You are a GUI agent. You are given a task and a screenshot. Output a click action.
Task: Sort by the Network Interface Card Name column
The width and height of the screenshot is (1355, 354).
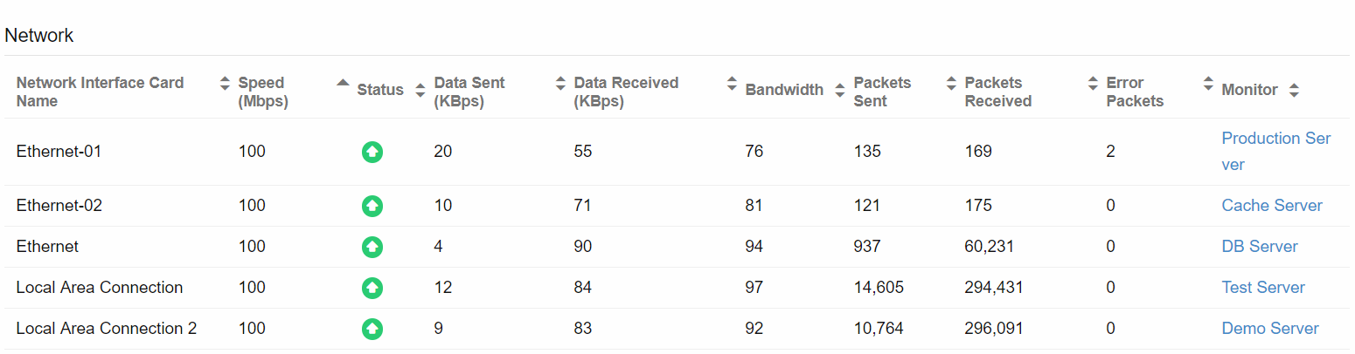coord(100,92)
